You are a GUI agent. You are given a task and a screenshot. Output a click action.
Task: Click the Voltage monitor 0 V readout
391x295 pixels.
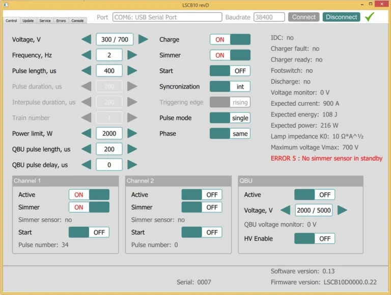(300, 93)
